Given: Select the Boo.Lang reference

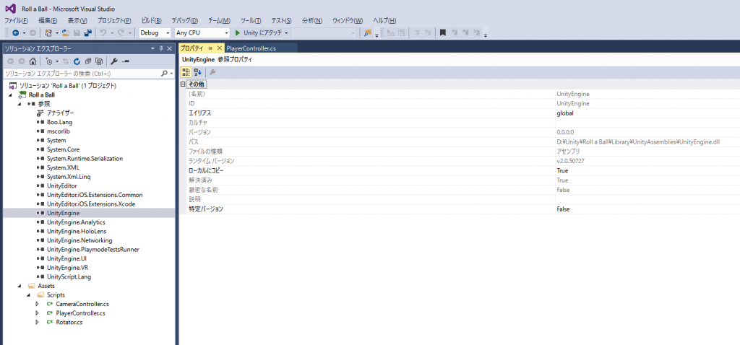Looking at the screenshot, I should point(59,122).
